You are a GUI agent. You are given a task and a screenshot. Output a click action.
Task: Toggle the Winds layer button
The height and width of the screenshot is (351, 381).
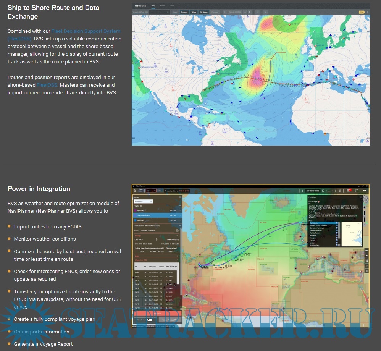(x=194, y=12)
